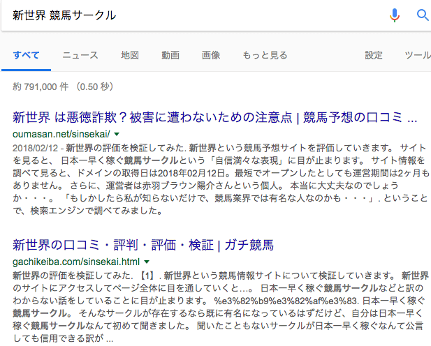The image size is (431, 346).
Task: Switch to the ニュース tab
Action: click(80, 55)
